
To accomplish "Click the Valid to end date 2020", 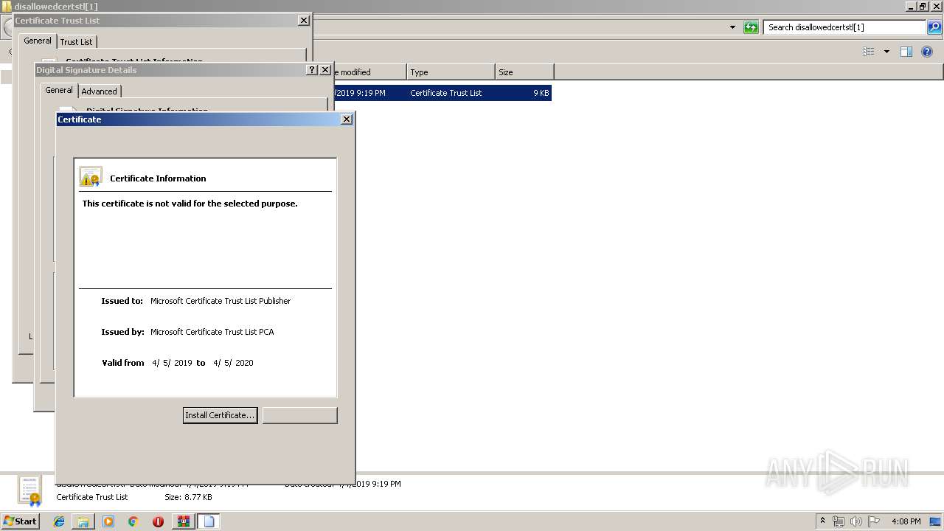I will tap(233, 363).
